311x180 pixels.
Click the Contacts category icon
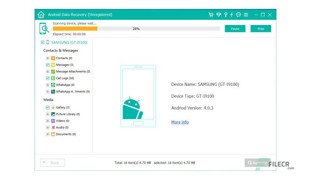(53, 58)
